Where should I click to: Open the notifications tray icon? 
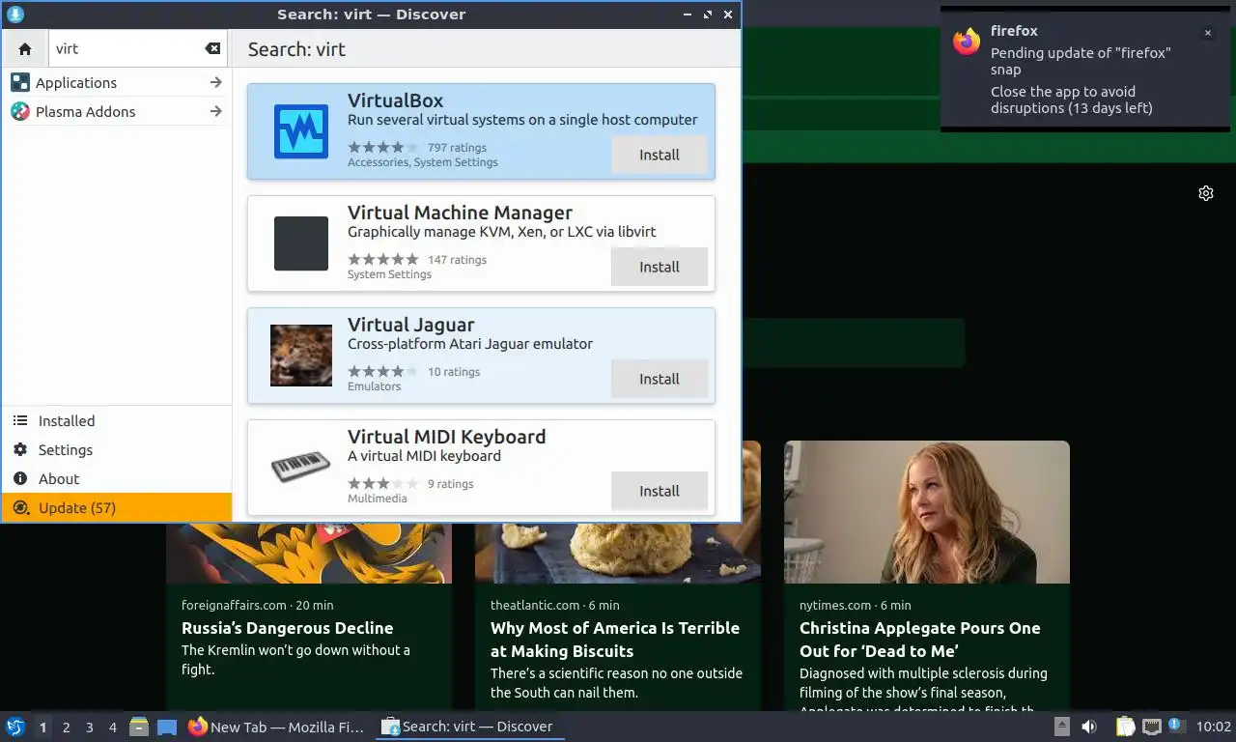point(1175,725)
